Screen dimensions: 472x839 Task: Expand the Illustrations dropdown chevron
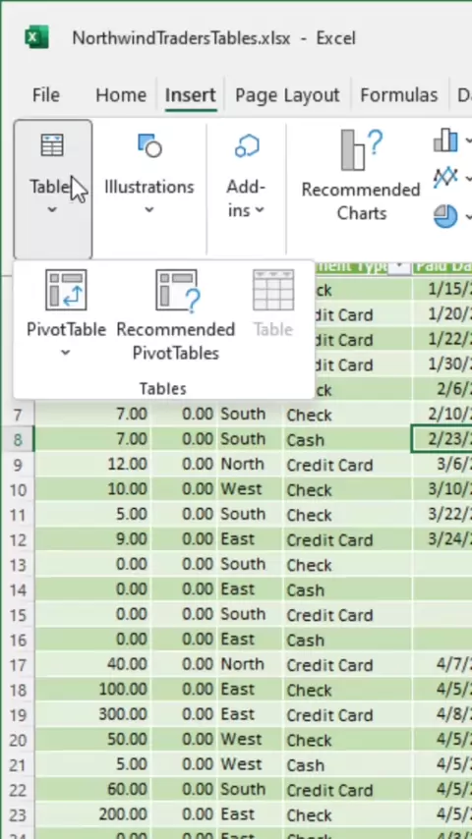coord(149,210)
